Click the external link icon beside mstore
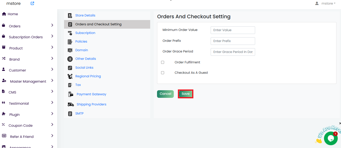 (x=32, y=4)
